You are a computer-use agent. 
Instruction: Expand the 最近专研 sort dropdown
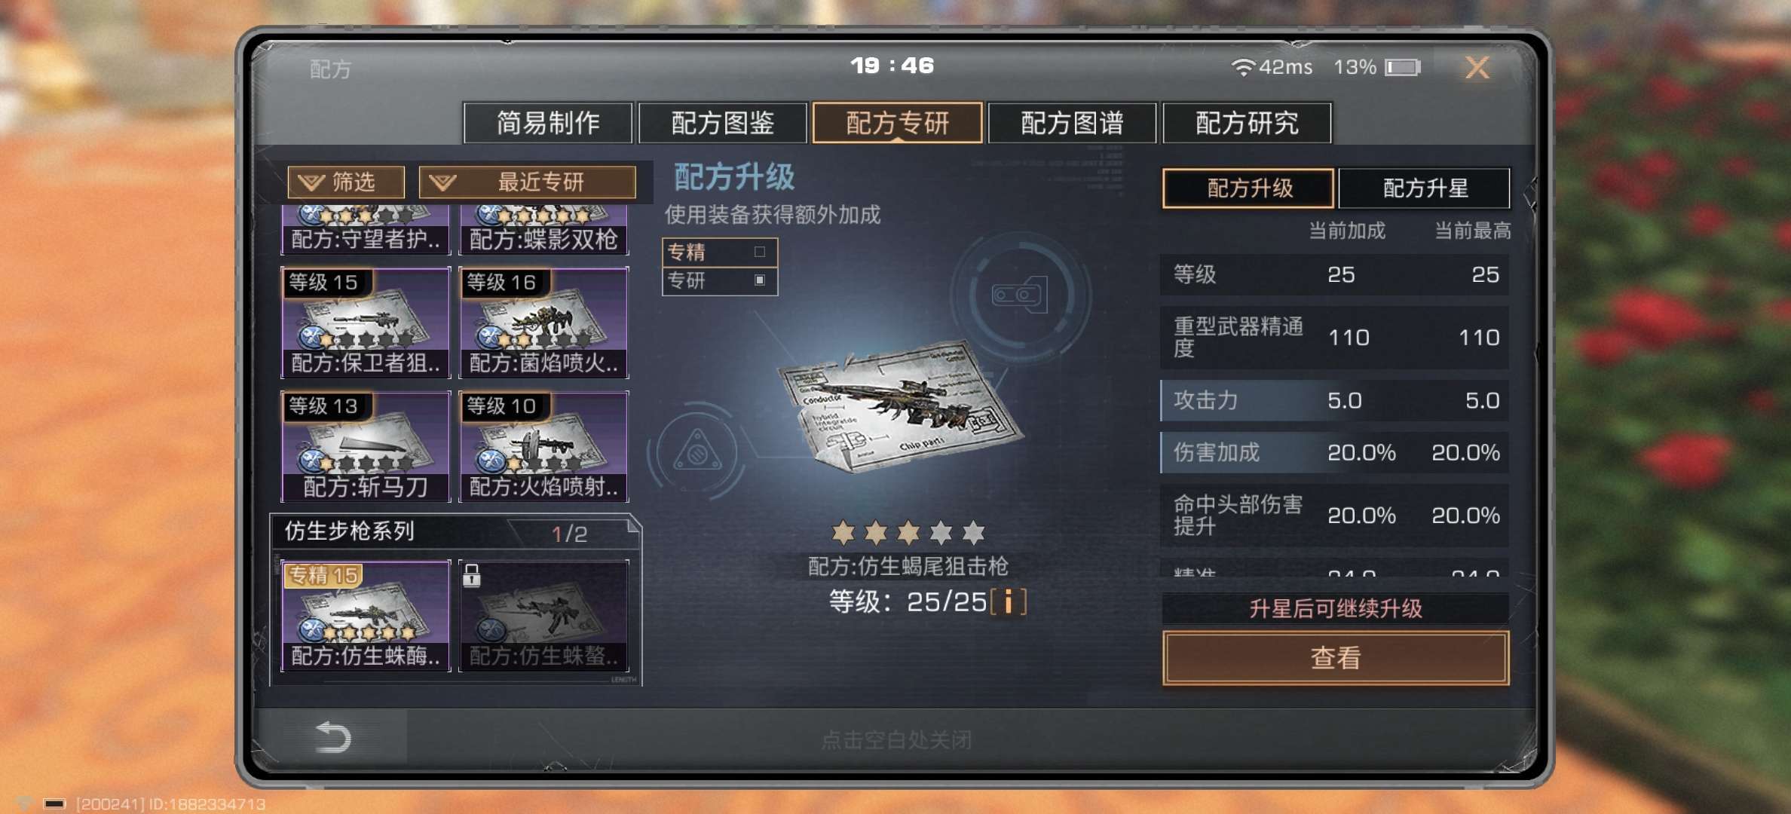click(x=527, y=182)
